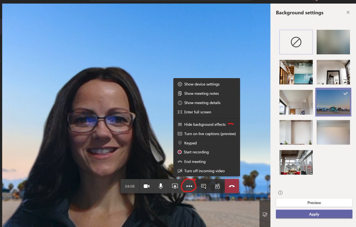Choose the beach background thumbnail

[x=333, y=102]
